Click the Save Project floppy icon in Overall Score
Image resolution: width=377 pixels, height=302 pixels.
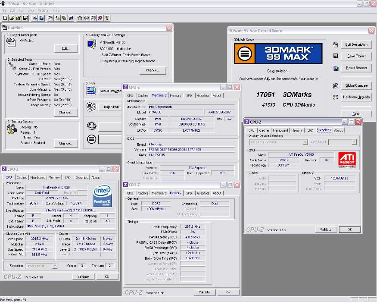tap(336, 56)
